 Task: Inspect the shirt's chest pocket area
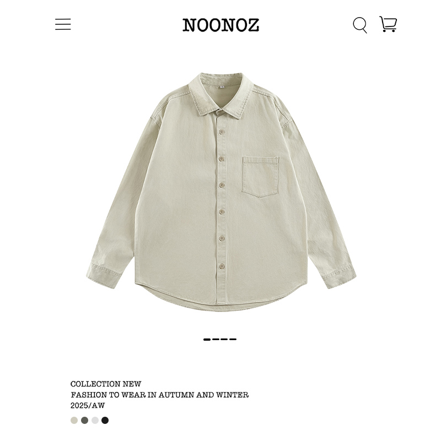(x=260, y=177)
